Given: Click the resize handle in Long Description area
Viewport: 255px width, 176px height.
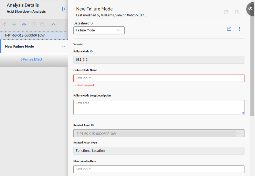Looking at the screenshot, I should tap(242, 113).
